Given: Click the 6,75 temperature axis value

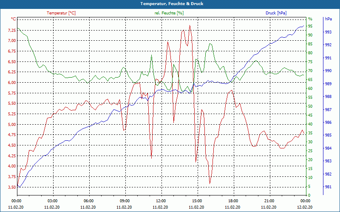Looking at the screenshot, I should (12, 51).
